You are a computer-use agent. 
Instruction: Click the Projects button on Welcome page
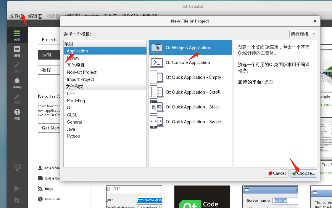tap(49, 40)
